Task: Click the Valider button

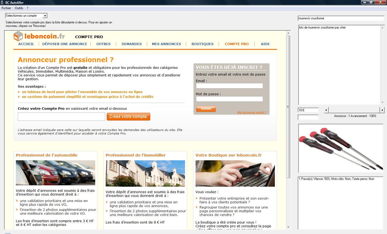Action: [206, 109]
